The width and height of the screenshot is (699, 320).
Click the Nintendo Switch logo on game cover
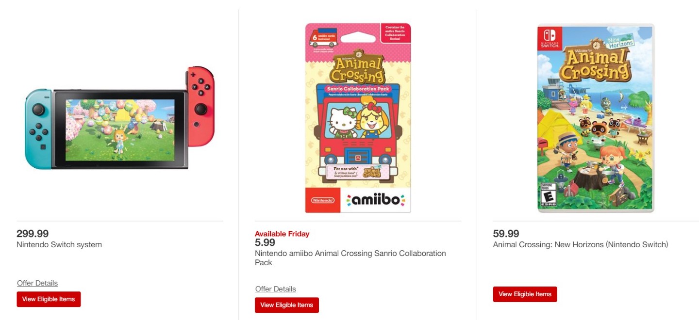point(550,38)
